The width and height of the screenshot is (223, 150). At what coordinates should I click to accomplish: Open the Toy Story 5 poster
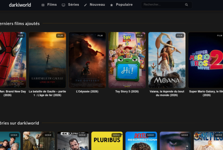127,60
